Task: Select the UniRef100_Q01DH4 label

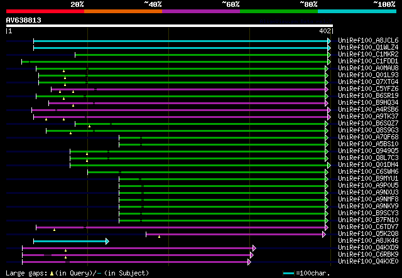Action: point(368,165)
